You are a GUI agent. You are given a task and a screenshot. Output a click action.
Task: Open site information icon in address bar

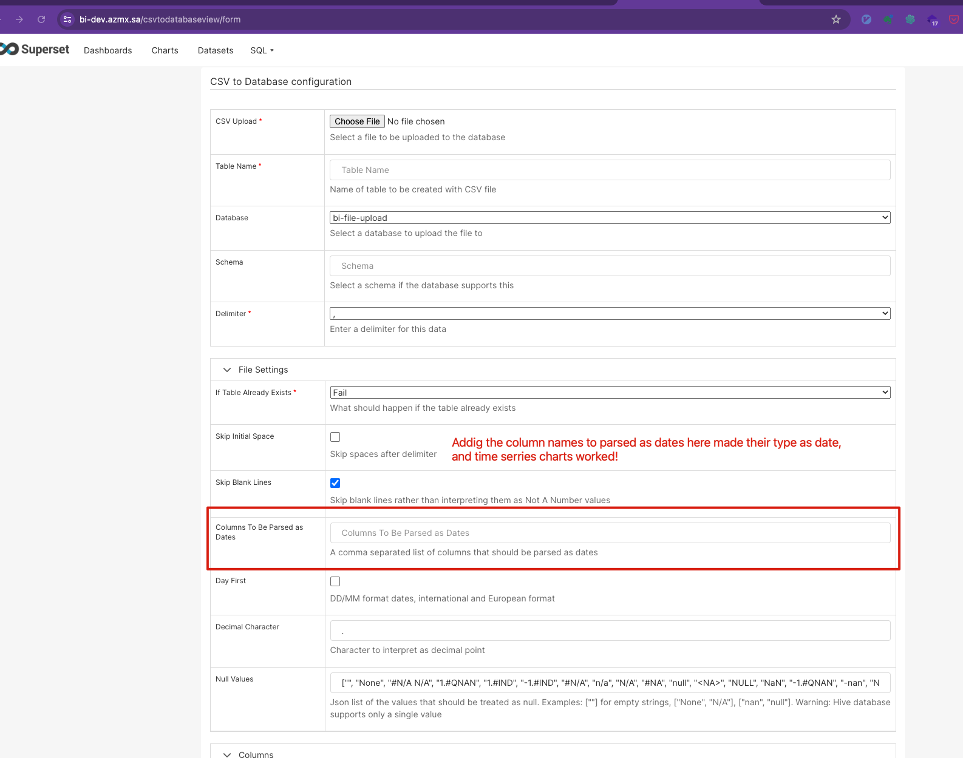pyautogui.click(x=67, y=19)
